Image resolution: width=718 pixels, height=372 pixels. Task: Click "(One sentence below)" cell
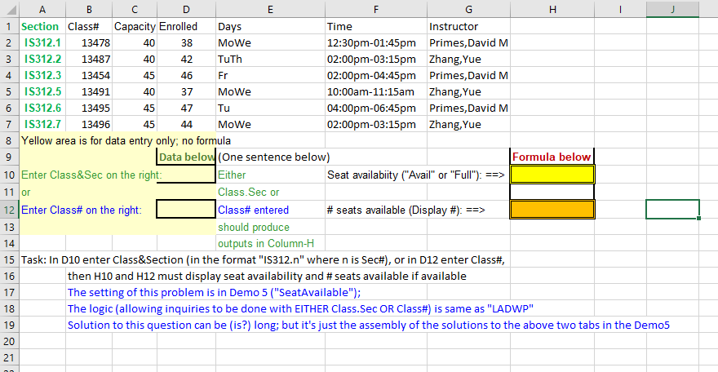point(274,157)
